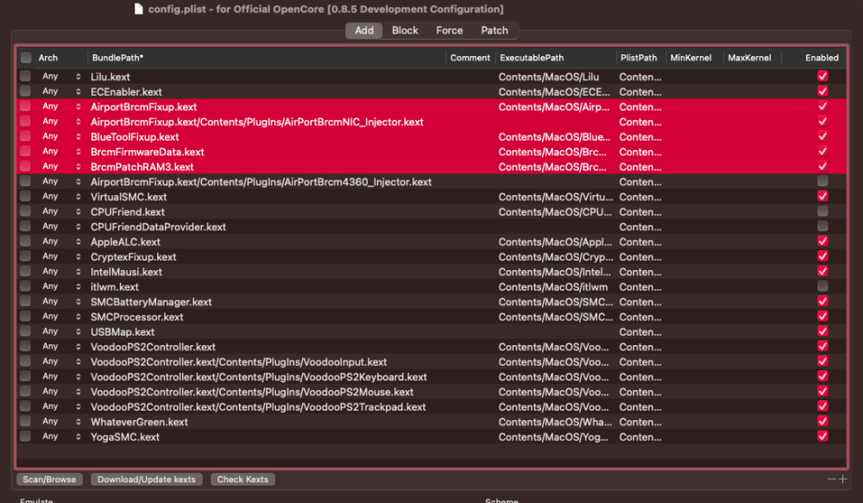Switch to the Force tab
Viewport: 863px width, 503px height.
coord(449,30)
